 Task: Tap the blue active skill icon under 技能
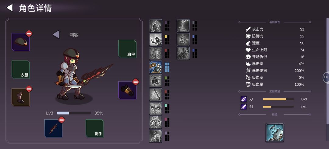[x=275, y=133]
